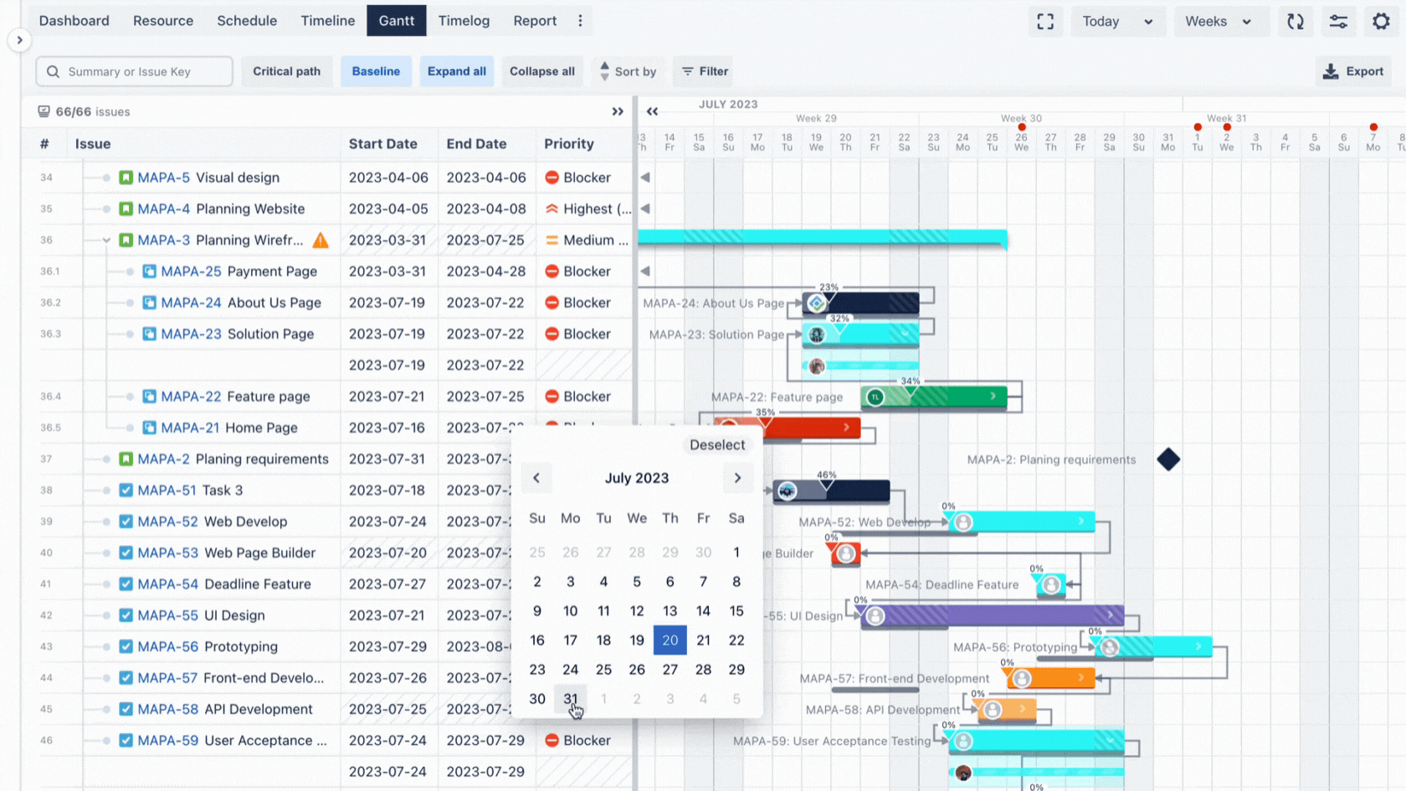Focus the Summary or Issue Key search field

pyautogui.click(x=134, y=71)
